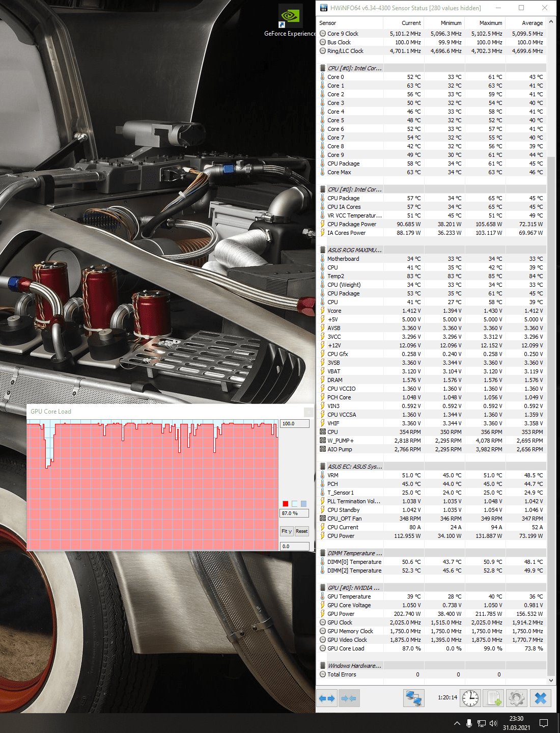Click the Current column header
560x733 pixels.
(403, 23)
